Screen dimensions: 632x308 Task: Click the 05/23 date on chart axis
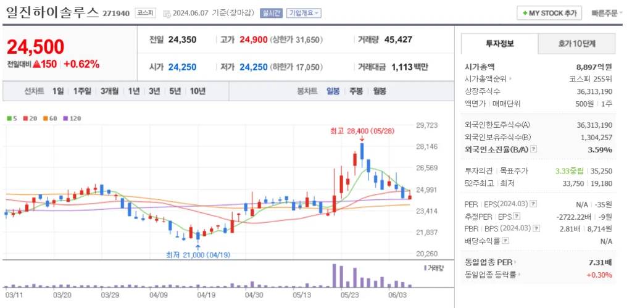click(x=349, y=294)
